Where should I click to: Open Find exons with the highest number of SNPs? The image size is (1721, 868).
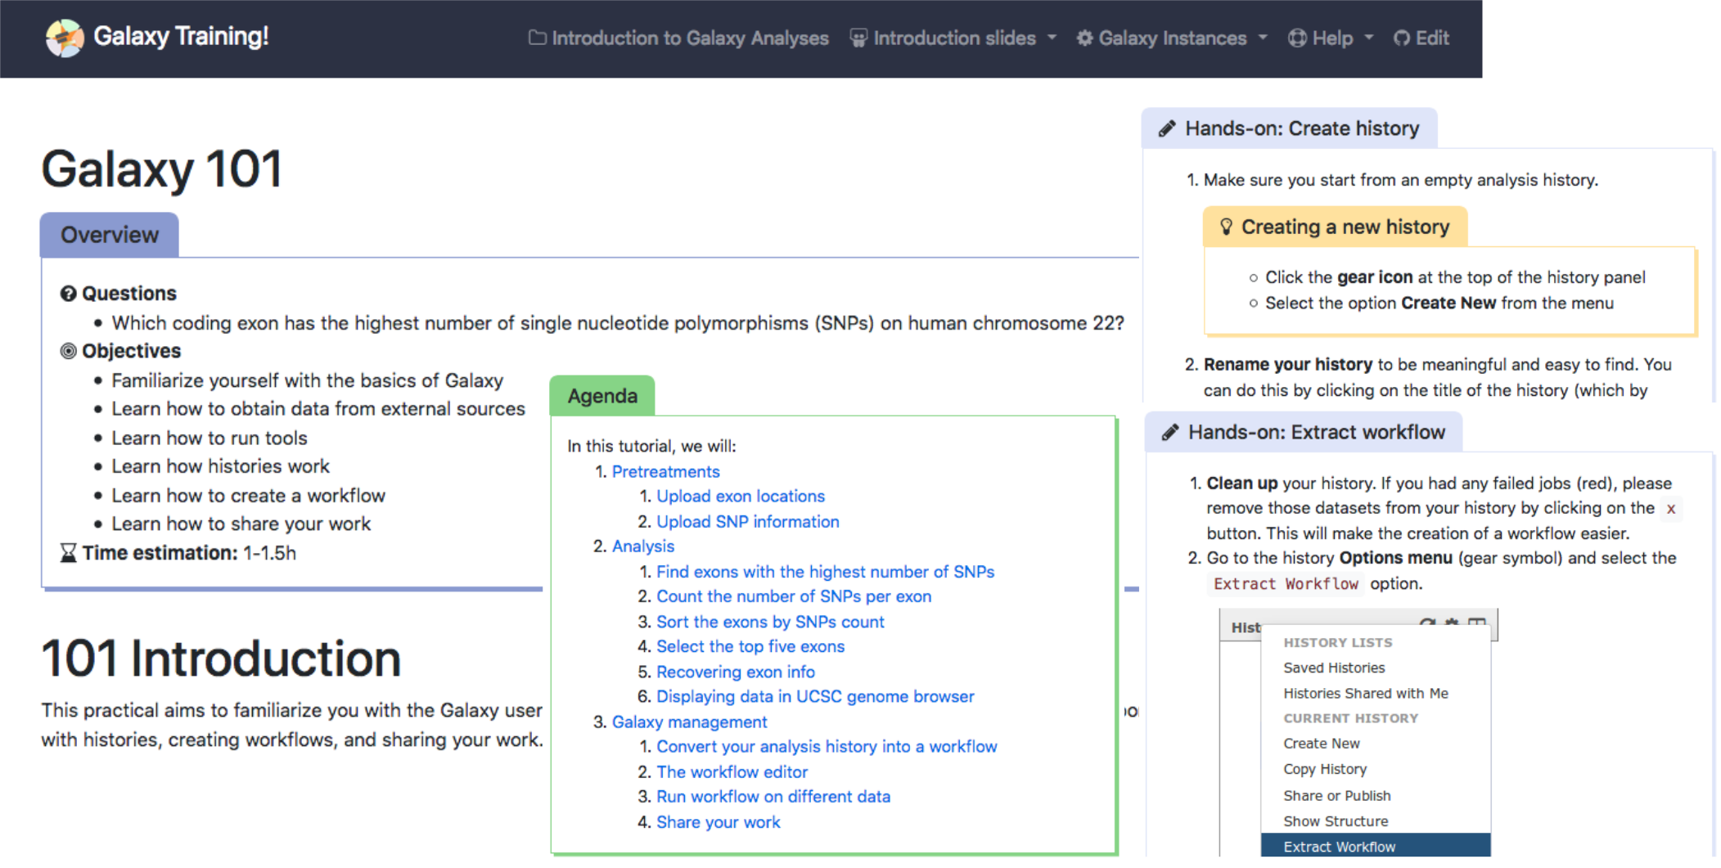[825, 572]
